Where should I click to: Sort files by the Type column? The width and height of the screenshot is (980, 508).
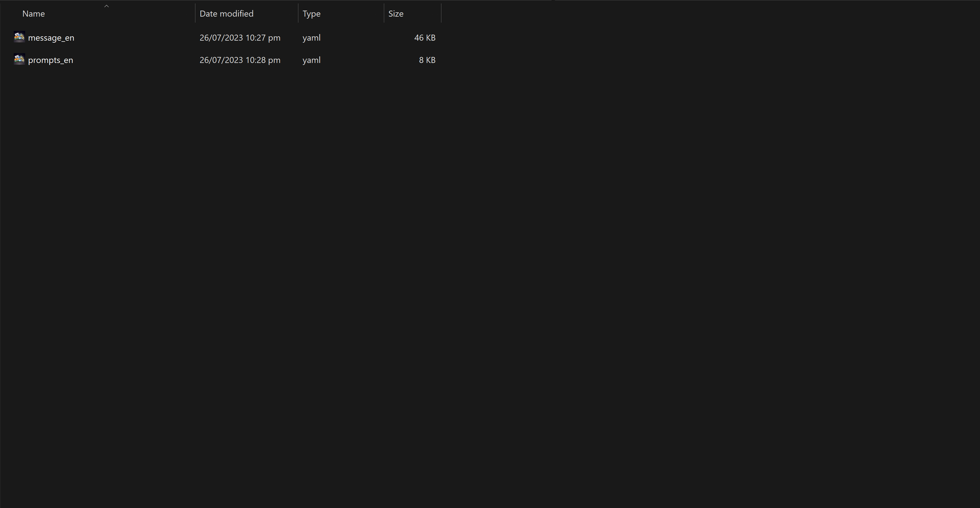pyautogui.click(x=311, y=14)
